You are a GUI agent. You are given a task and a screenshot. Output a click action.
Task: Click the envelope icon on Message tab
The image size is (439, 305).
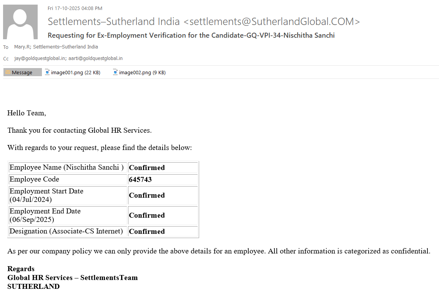pyautogui.click(x=8, y=72)
